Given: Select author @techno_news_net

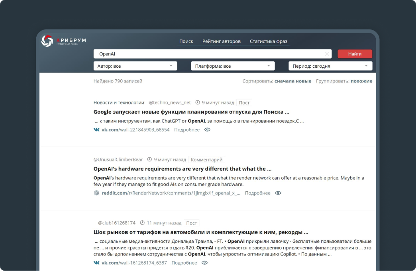Looking at the screenshot, I should (169, 102).
